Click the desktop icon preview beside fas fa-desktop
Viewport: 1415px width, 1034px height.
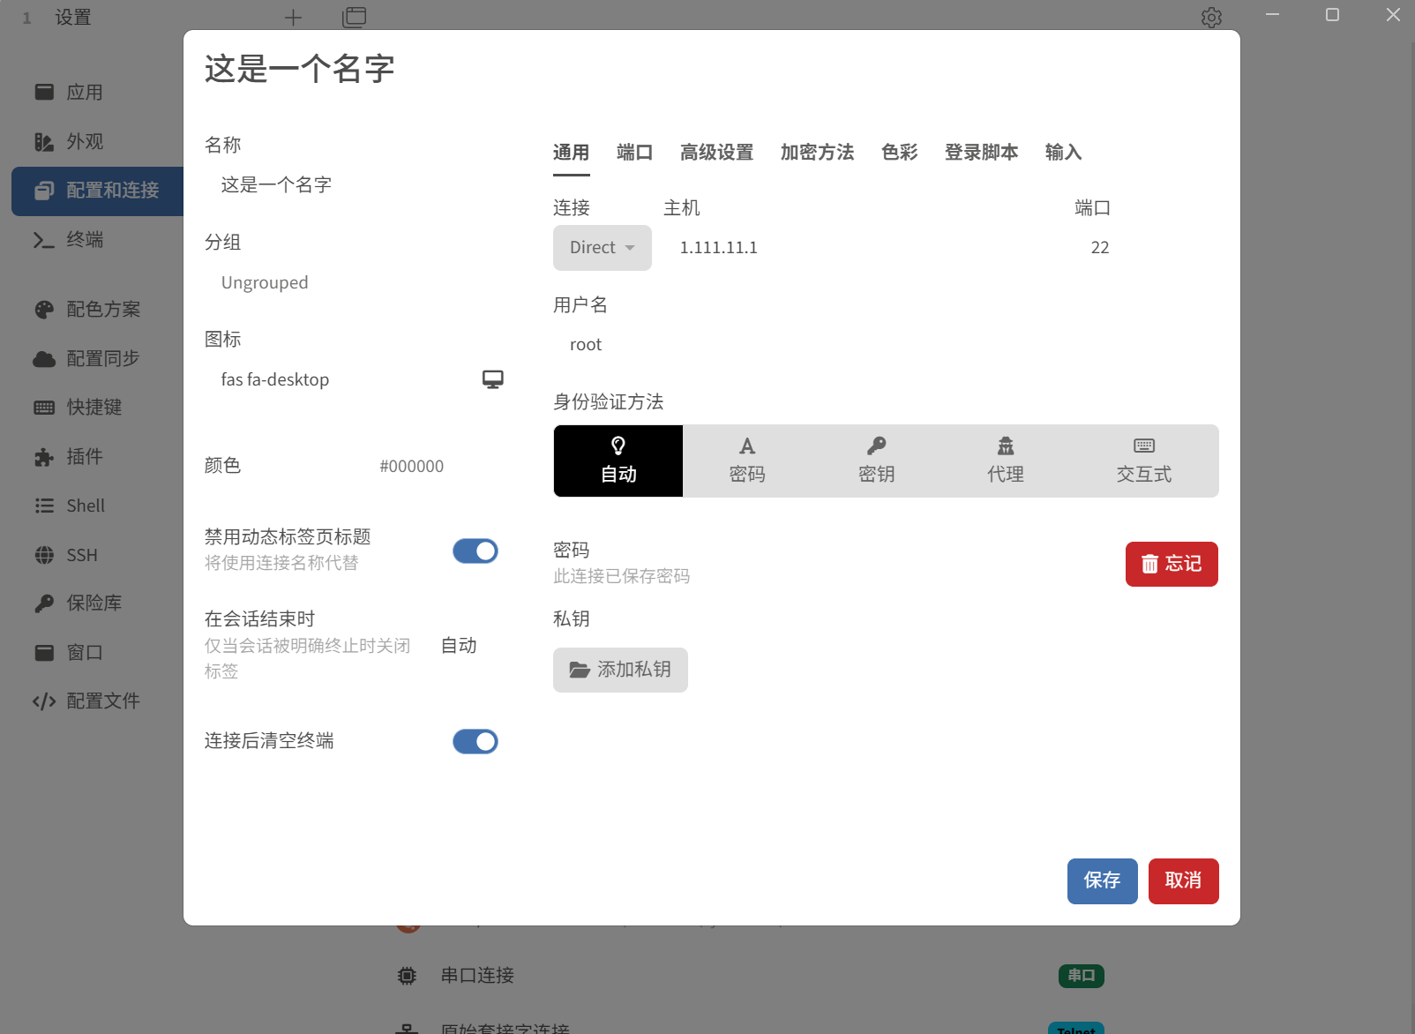click(x=493, y=379)
